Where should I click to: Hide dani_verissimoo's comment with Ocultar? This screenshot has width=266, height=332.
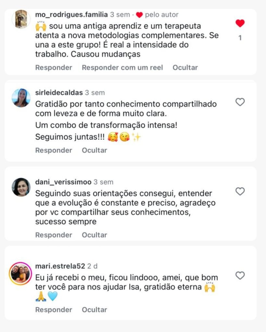[94, 235]
